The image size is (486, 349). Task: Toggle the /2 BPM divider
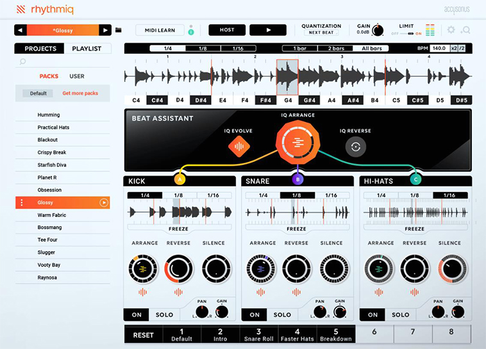click(x=462, y=48)
